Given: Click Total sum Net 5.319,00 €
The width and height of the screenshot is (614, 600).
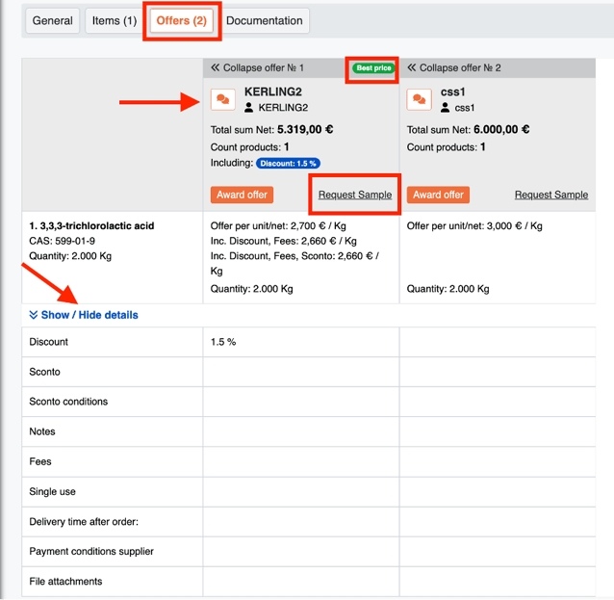Looking at the screenshot, I should point(271,130).
